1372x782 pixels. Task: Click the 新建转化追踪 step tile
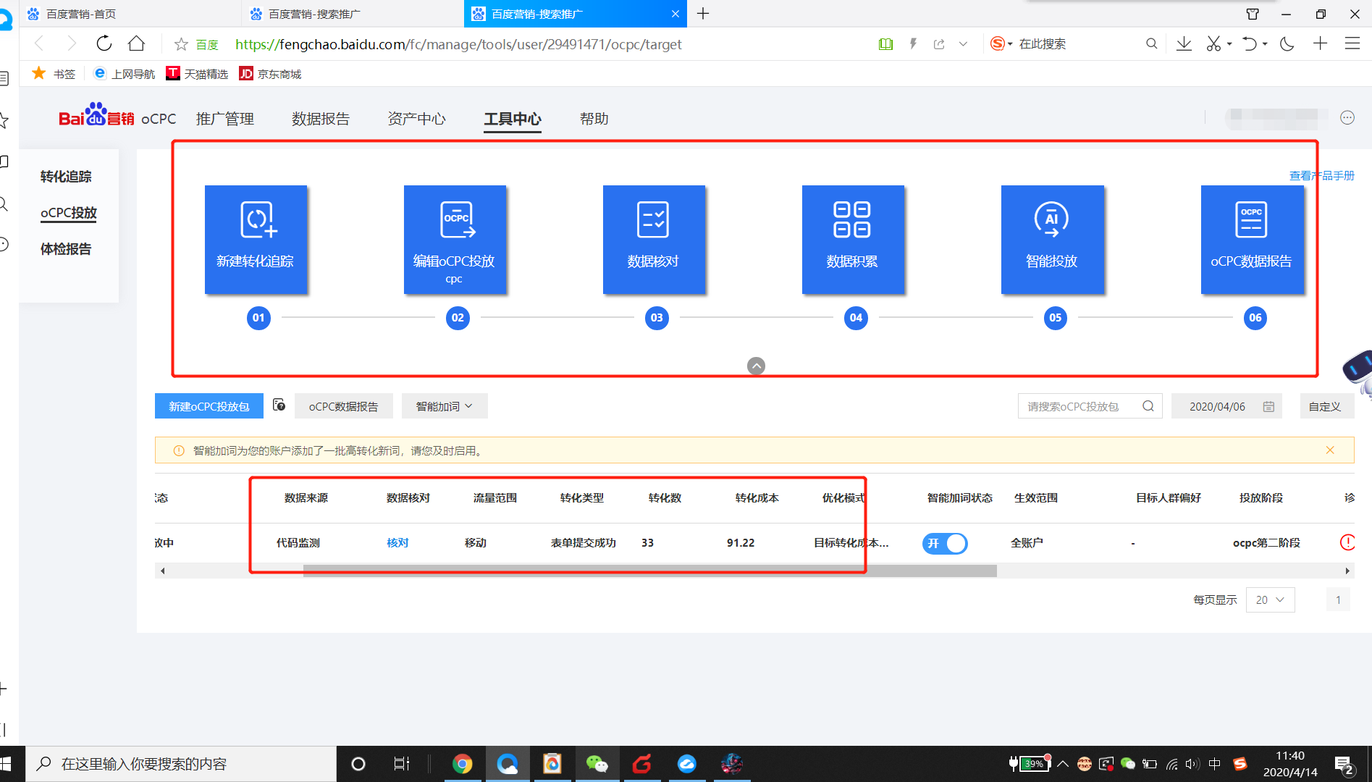coord(256,240)
